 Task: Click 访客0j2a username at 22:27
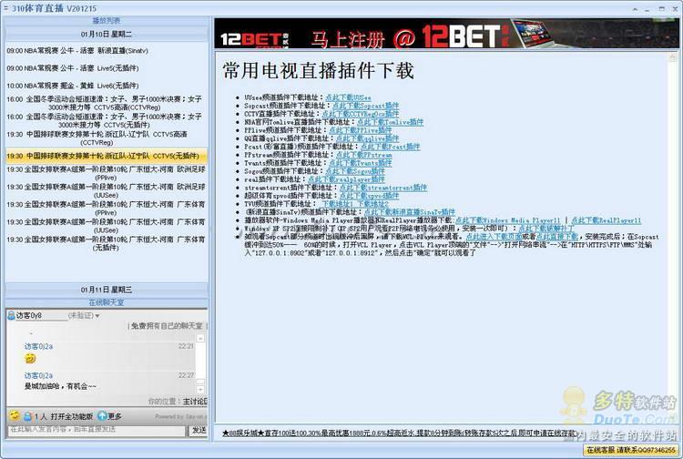point(38,376)
